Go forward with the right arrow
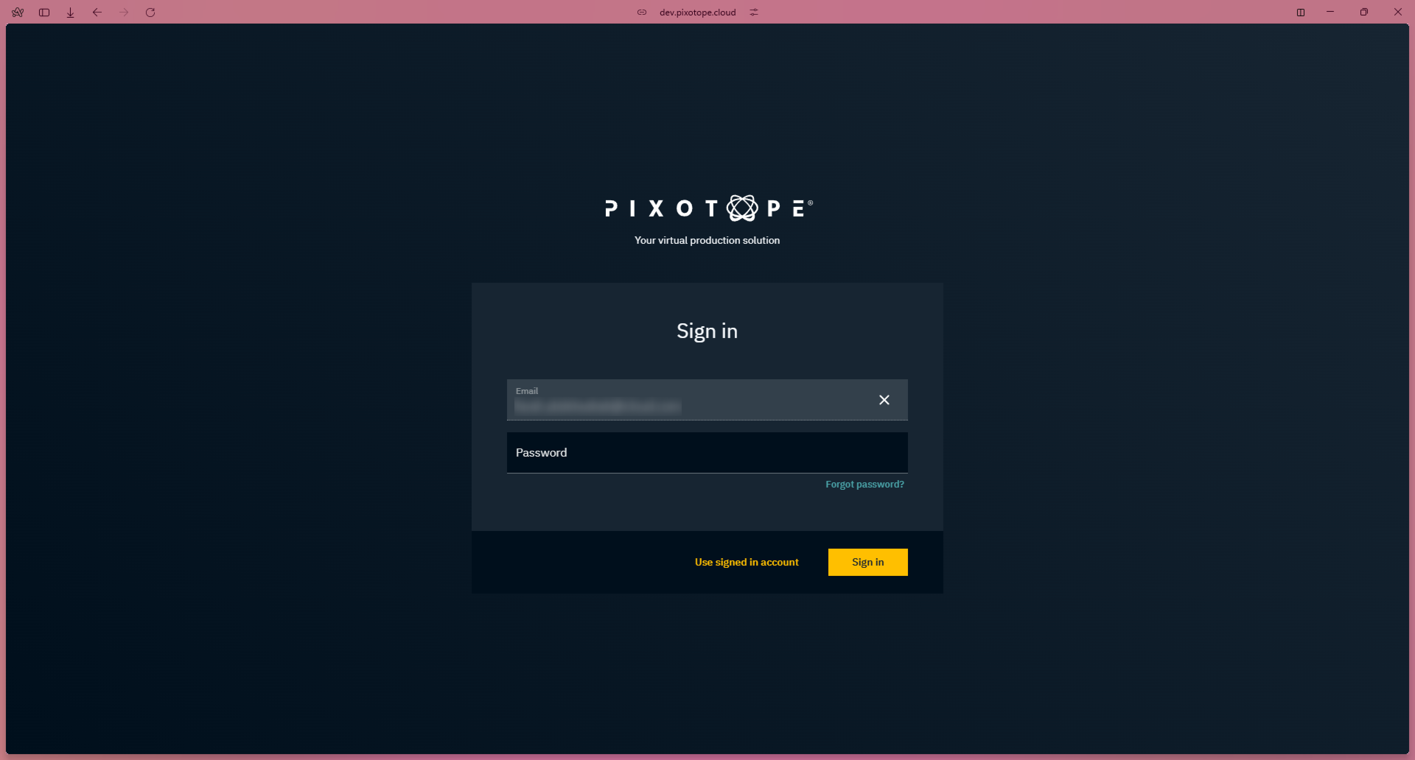This screenshot has width=1415, height=760. point(123,12)
